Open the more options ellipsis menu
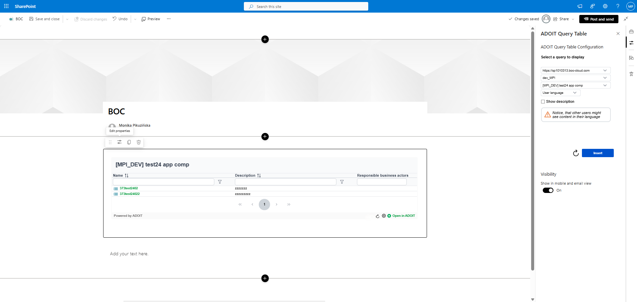The height and width of the screenshot is (302, 637). coord(169,19)
